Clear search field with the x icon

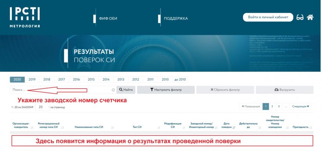pyautogui.click(x=113, y=90)
